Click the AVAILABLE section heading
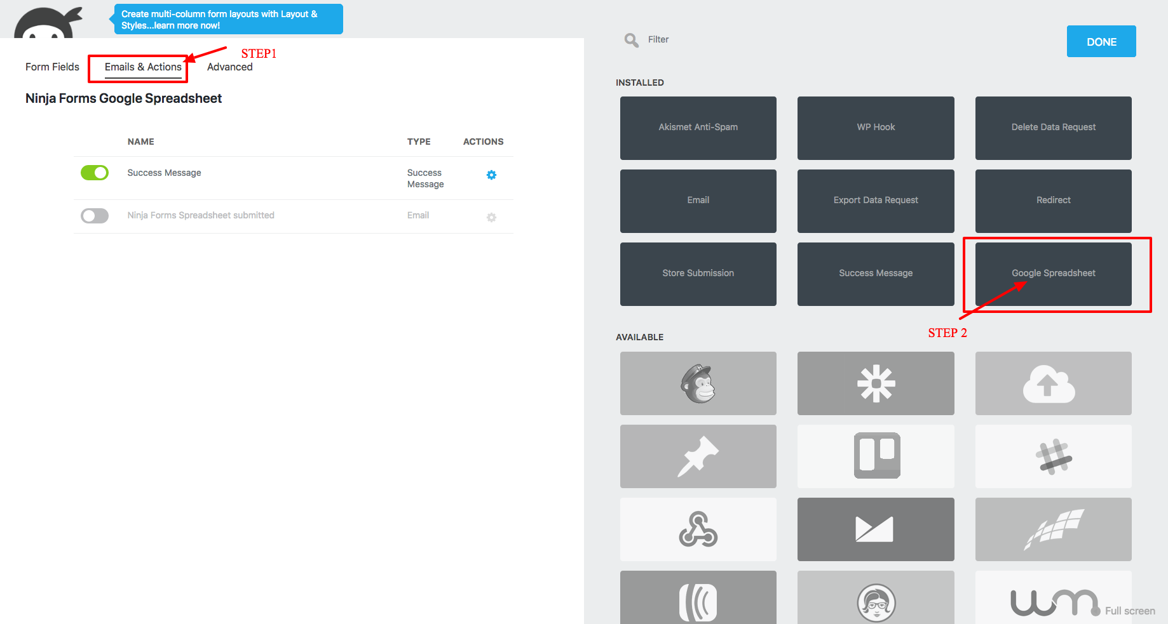Screen dimensions: 1168x624 point(639,337)
